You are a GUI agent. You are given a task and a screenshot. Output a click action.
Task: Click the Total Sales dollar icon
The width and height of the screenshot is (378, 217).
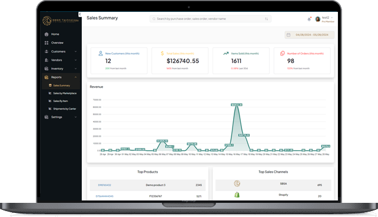click(x=163, y=53)
